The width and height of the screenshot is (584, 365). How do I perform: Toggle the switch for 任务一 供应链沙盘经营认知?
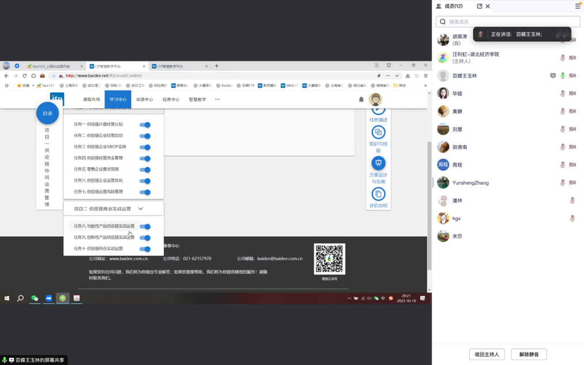click(145, 125)
